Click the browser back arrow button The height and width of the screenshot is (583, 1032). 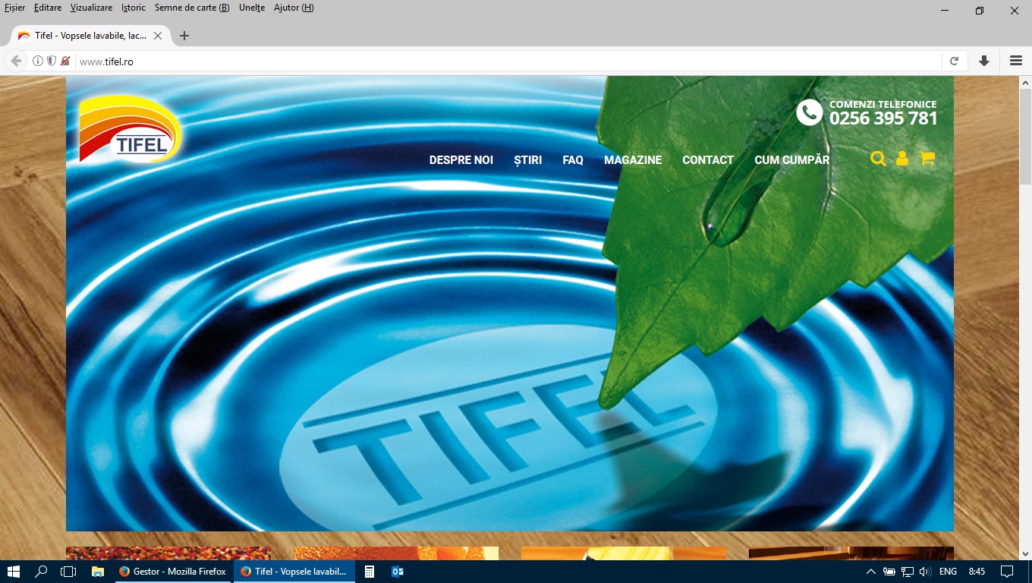[x=16, y=61]
